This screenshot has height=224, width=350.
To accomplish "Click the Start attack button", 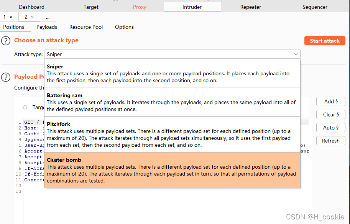I will point(325,41).
